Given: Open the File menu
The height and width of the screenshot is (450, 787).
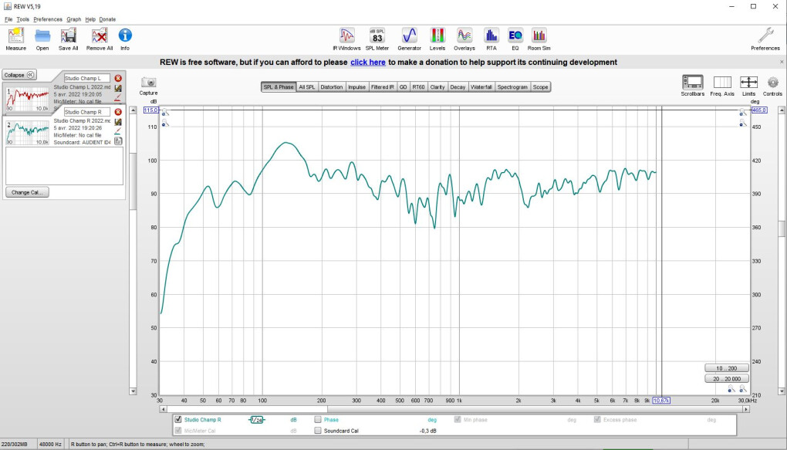Looking at the screenshot, I should (8, 19).
